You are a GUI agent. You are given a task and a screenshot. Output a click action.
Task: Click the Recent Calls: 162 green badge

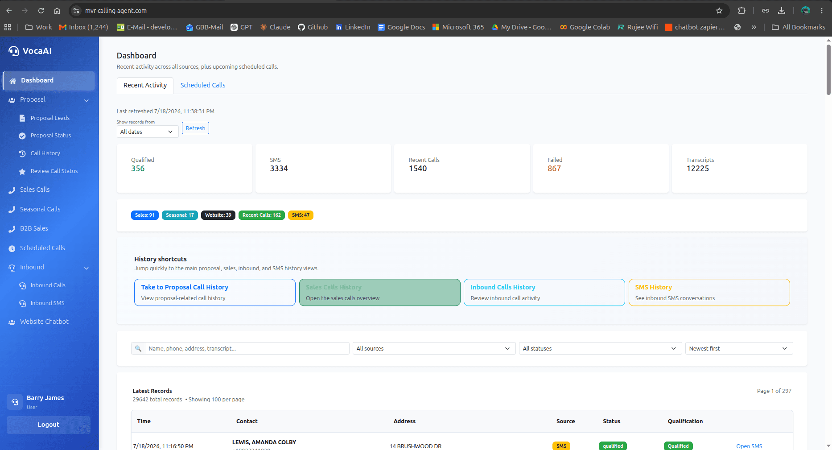click(x=262, y=215)
